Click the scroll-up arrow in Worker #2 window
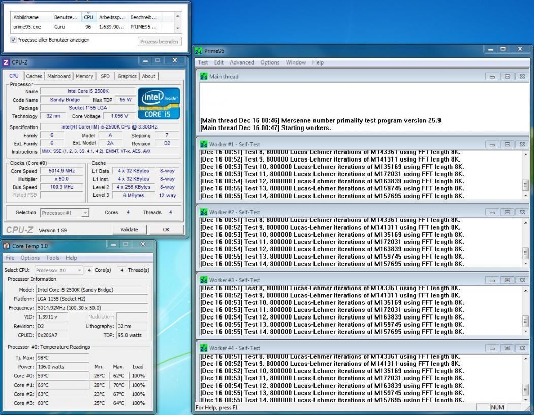This screenshot has width=534, height=415. point(525,222)
